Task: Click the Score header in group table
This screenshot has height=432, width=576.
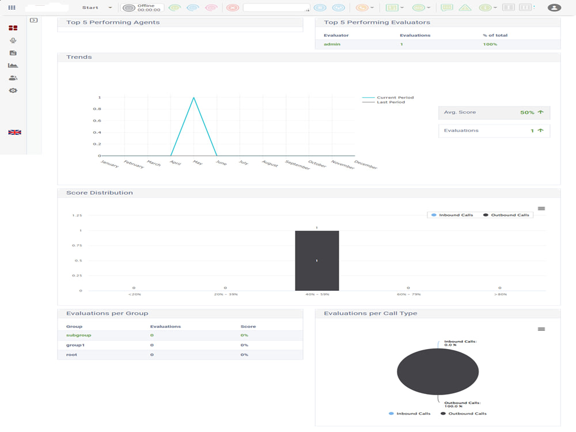Action: 248,326
